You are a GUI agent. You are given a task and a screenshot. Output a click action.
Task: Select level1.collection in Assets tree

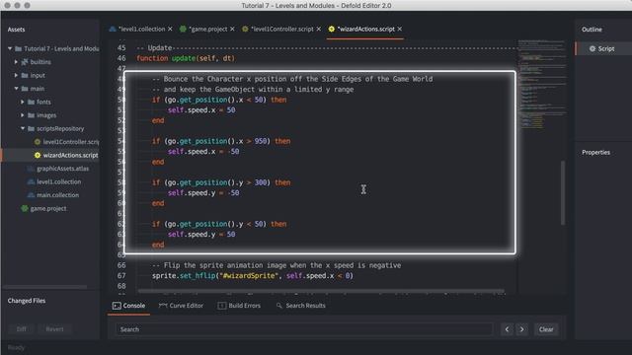(x=59, y=181)
